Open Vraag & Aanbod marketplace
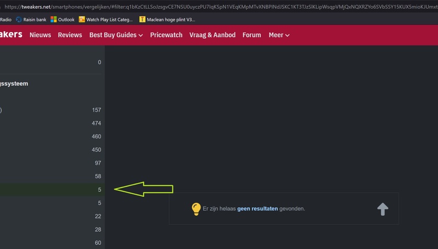 [x=212, y=35]
